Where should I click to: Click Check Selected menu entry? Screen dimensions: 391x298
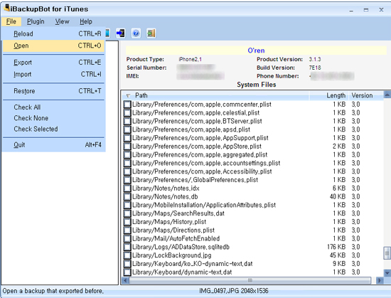click(x=53, y=129)
